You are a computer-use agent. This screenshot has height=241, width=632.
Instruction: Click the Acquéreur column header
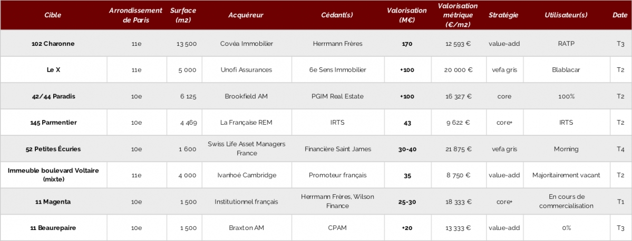click(246, 15)
